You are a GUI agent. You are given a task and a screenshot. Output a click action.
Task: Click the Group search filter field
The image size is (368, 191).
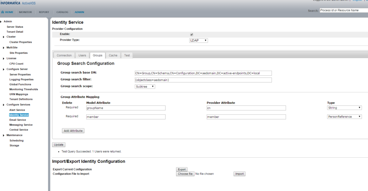point(203,80)
